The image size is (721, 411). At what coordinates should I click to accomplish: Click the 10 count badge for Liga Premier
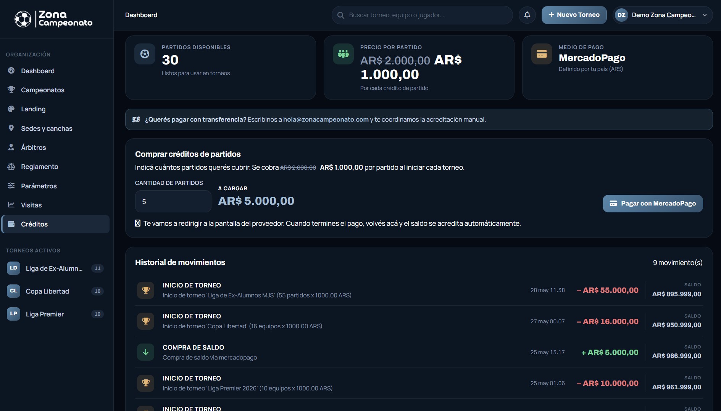click(98, 314)
